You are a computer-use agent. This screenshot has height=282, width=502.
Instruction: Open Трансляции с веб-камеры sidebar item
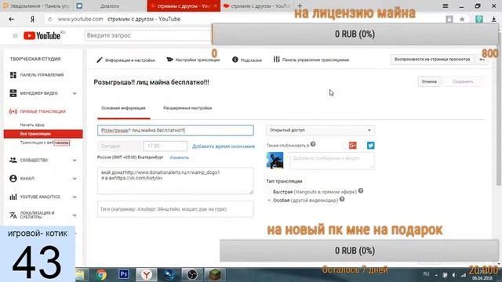click(x=45, y=143)
